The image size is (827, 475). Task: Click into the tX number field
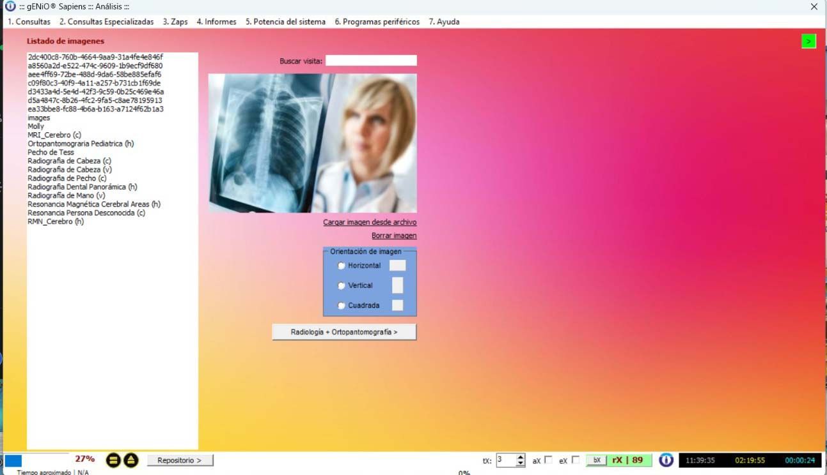coord(506,460)
